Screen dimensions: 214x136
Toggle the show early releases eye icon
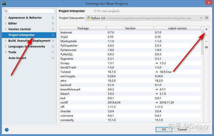(x=207, y=47)
